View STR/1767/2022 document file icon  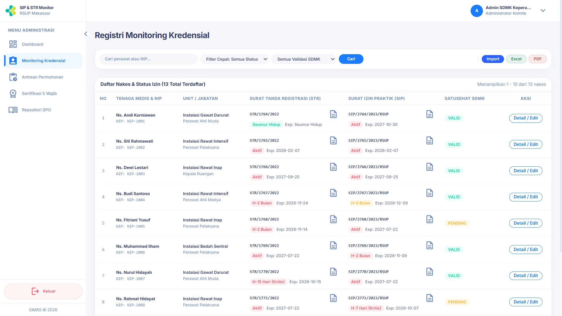coord(333,193)
